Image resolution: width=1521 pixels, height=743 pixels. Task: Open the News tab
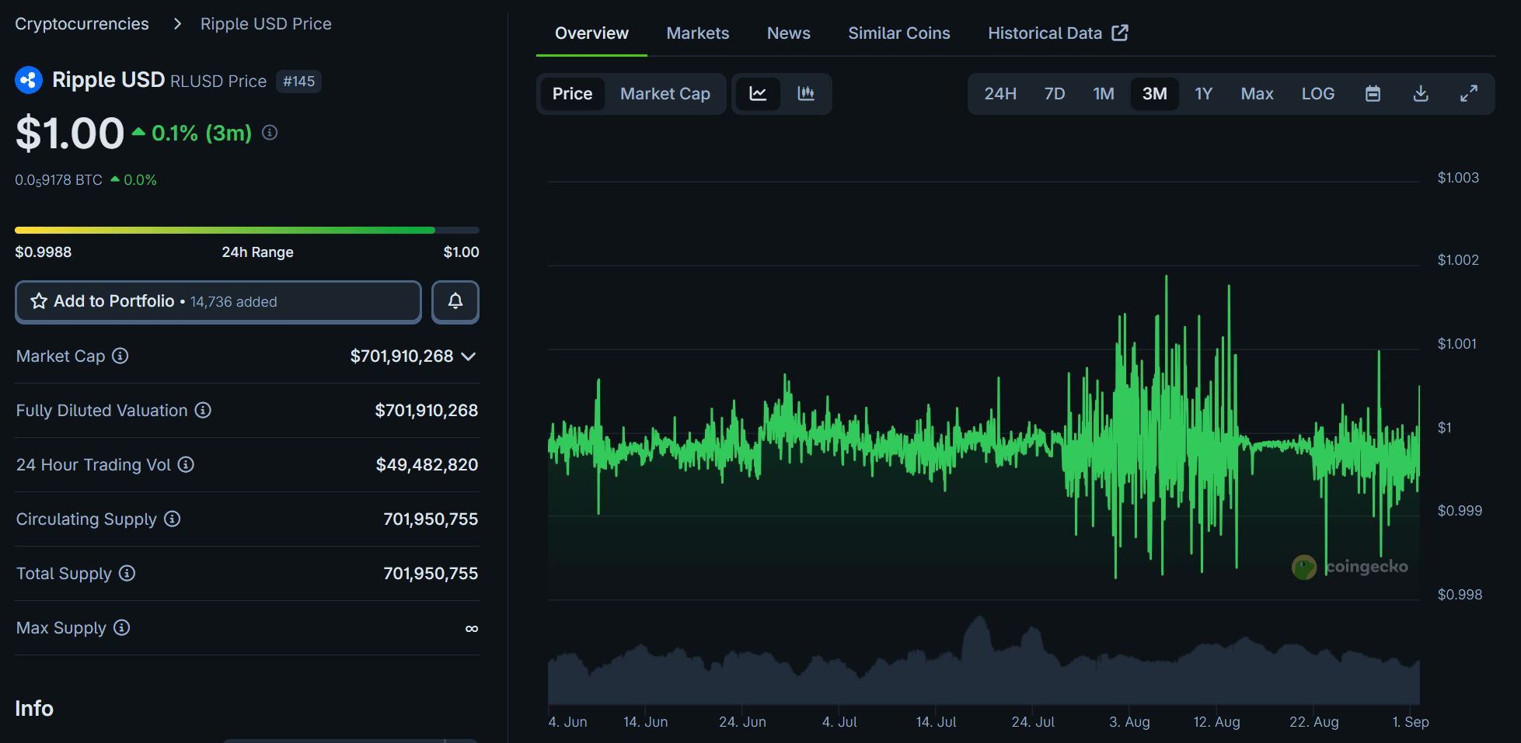(789, 33)
